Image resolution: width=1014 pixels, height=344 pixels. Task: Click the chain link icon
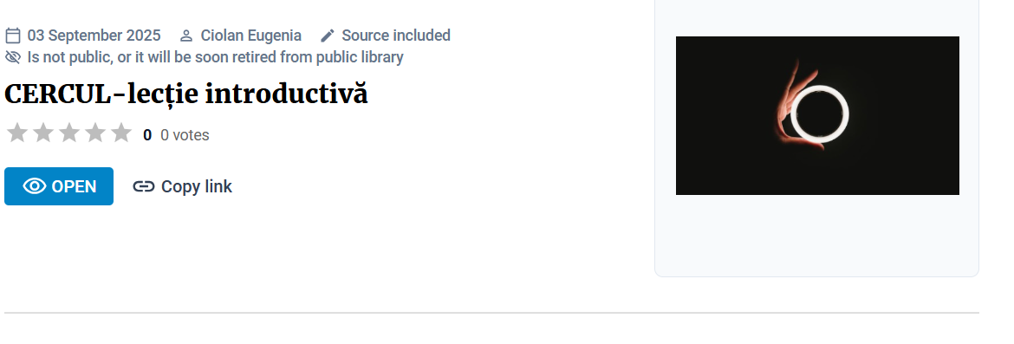click(144, 186)
